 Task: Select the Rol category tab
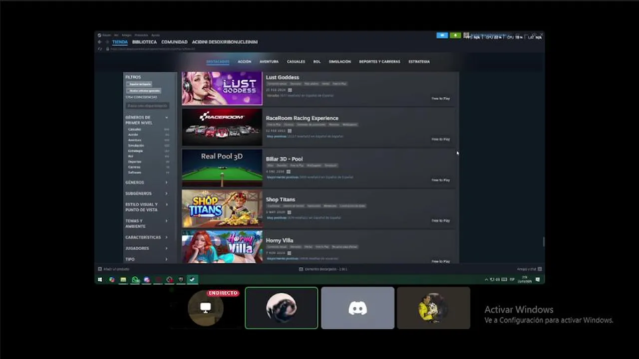[x=317, y=62]
